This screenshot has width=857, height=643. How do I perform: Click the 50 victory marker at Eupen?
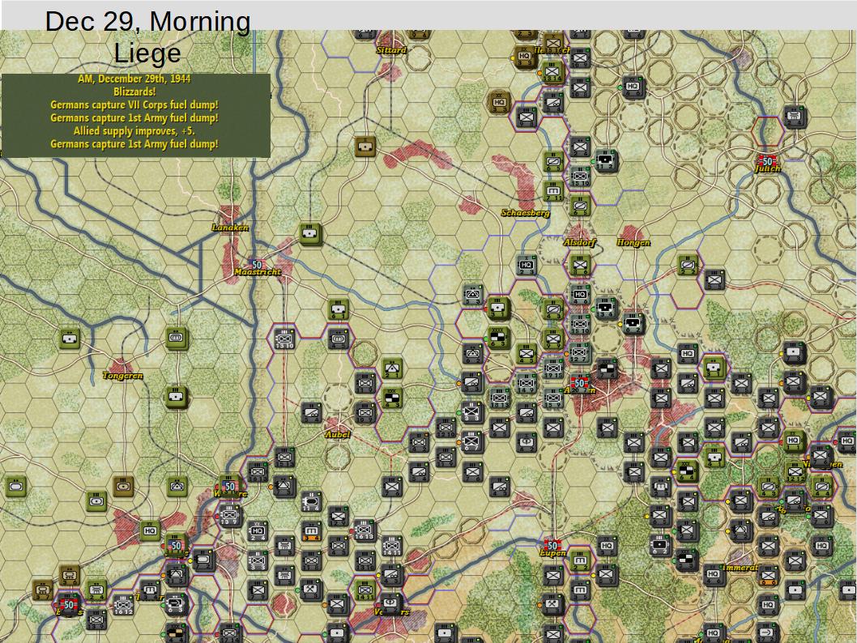pyautogui.click(x=552, y=546)
